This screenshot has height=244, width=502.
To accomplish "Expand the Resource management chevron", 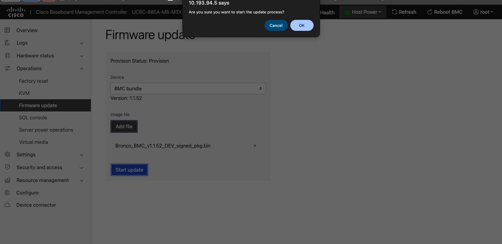I will pos(82,180).
